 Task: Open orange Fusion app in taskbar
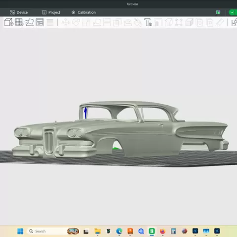click(130, 231)
